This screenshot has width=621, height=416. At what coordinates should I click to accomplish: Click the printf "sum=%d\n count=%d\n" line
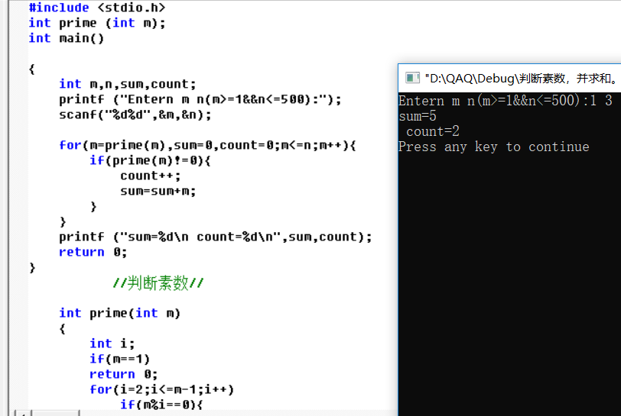coord(216,237)
